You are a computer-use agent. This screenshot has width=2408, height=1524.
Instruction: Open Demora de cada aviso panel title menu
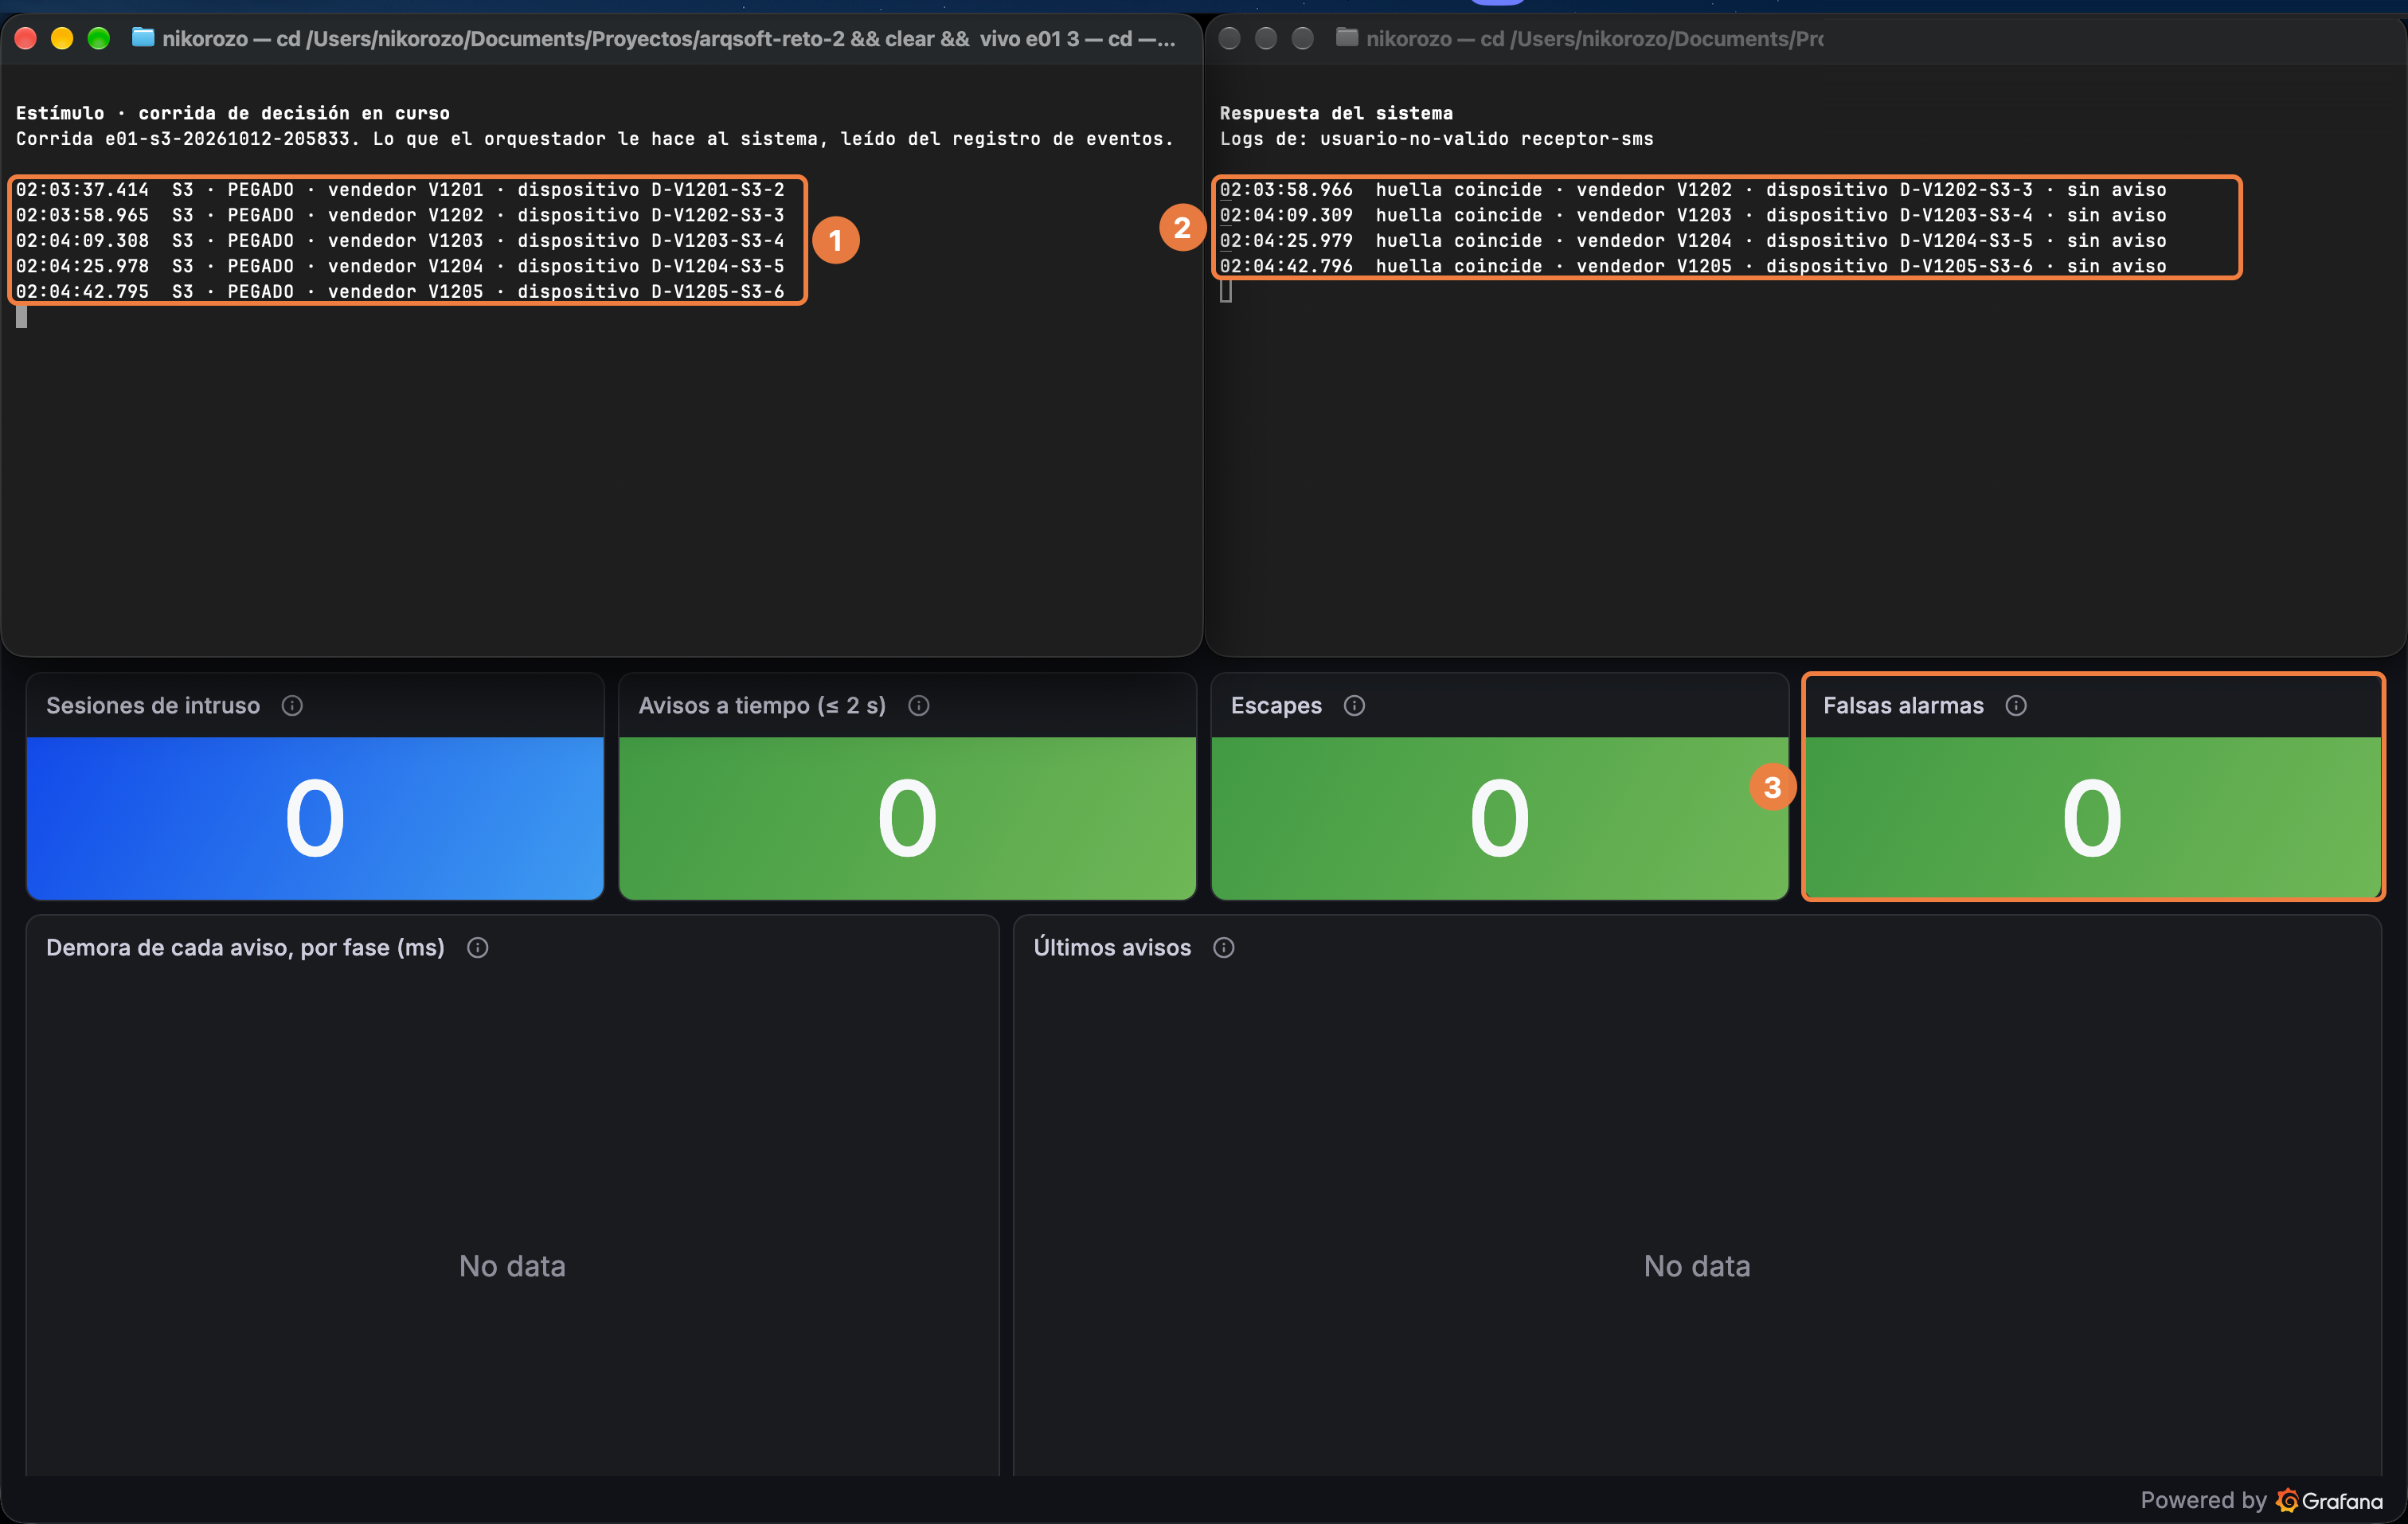point(245,948)
